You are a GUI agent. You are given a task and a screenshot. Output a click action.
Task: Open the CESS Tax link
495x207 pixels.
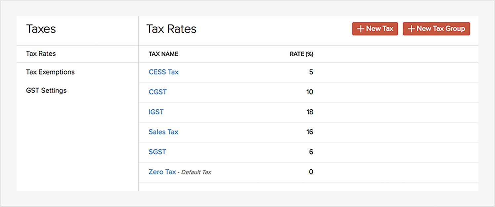coord(163,72)
